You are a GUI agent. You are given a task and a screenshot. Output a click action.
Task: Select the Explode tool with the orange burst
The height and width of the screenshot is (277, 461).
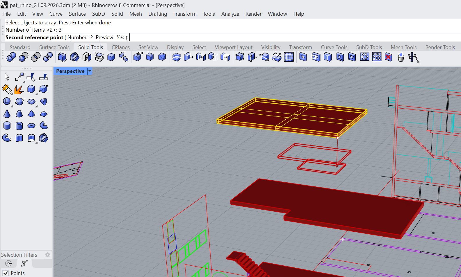[x=19, y=89]
